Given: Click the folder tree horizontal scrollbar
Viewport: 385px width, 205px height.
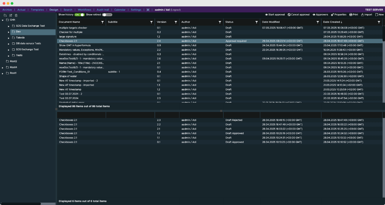Looking at the screenshot, I should (x=20, y=204).
